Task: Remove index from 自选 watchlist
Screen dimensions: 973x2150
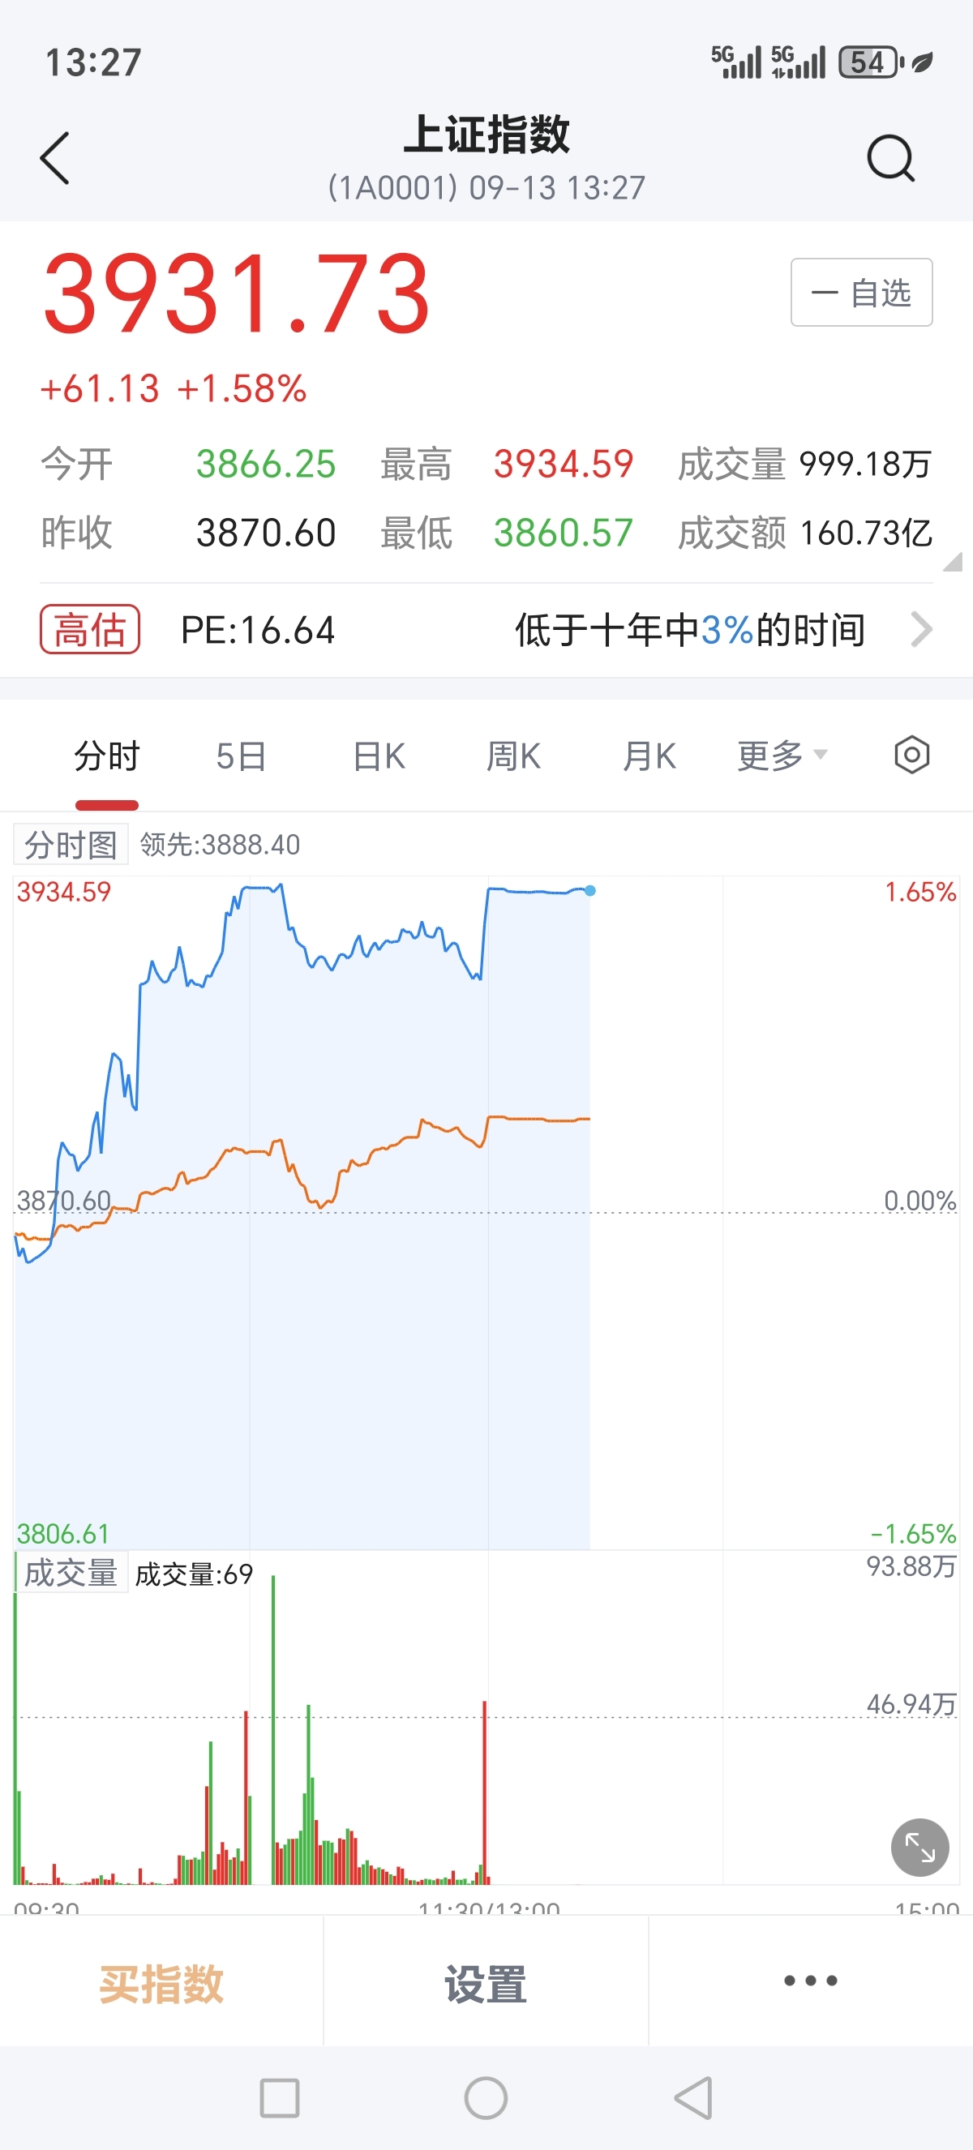Action: 861,292
